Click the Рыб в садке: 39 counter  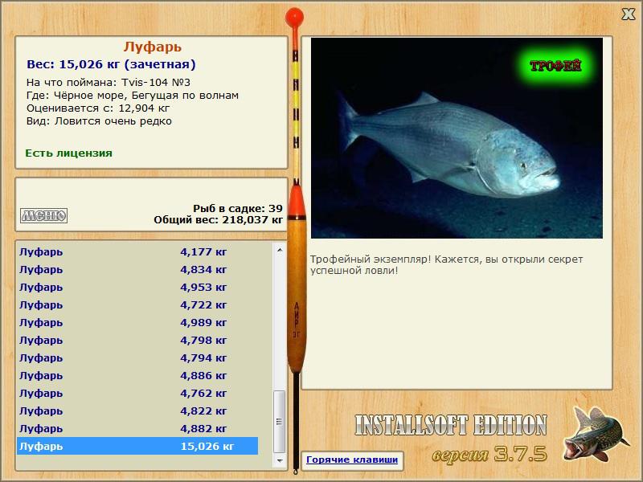(238, 208)
